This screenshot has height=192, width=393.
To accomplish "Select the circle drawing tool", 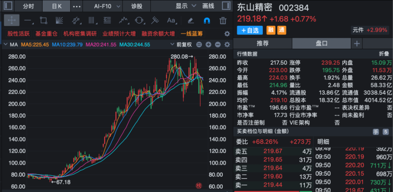I will 139,20.
